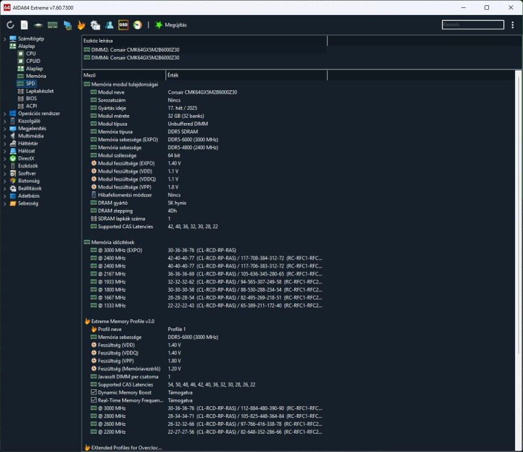Click the Megújítás toolbar button
The image size is (523, 452).
point(171,25)
